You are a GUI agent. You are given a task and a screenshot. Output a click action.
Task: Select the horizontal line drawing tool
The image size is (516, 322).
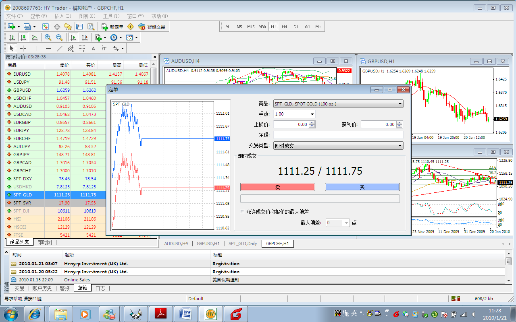(48, 48)
